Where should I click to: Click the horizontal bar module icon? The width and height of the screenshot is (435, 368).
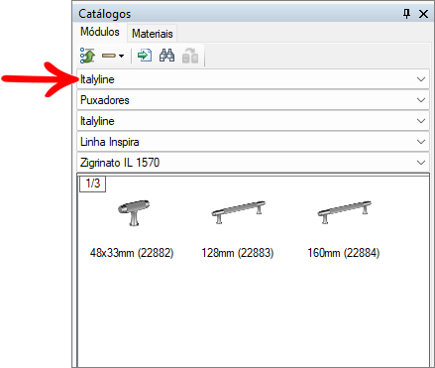[x=109, y=56]
